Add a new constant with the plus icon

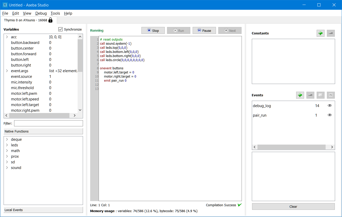[320, 33]
